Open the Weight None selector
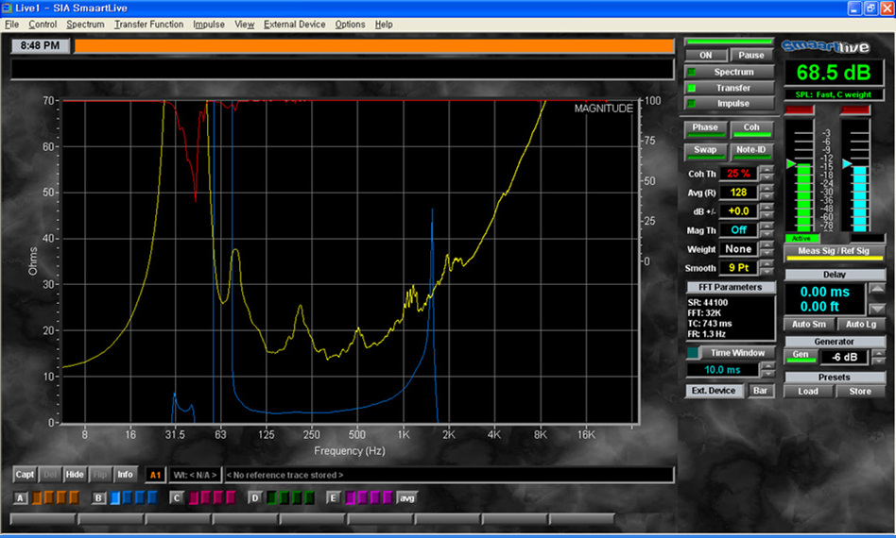The height and width of the screenshot is (538, 896). click(738, 249)
